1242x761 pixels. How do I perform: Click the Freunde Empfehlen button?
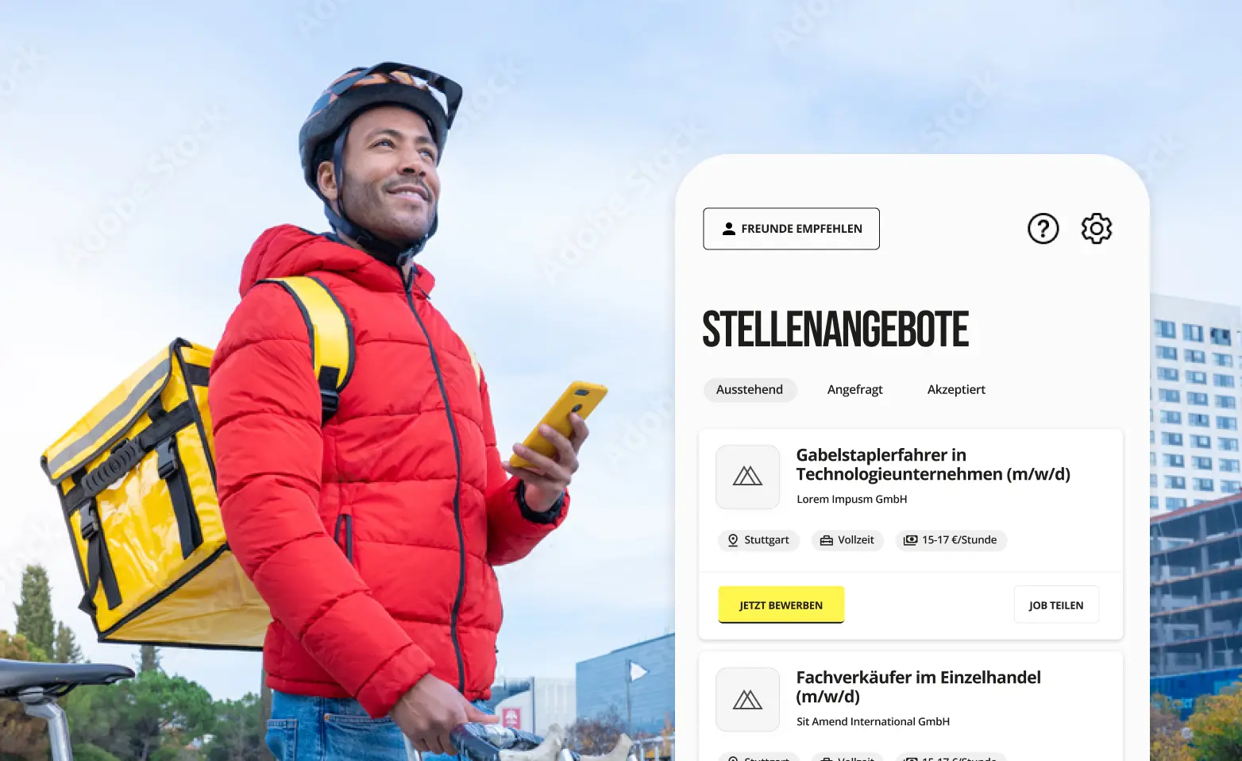(791, 229)
